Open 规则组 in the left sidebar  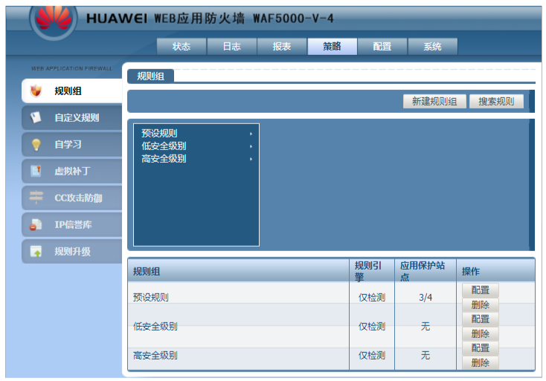point(72,91)
